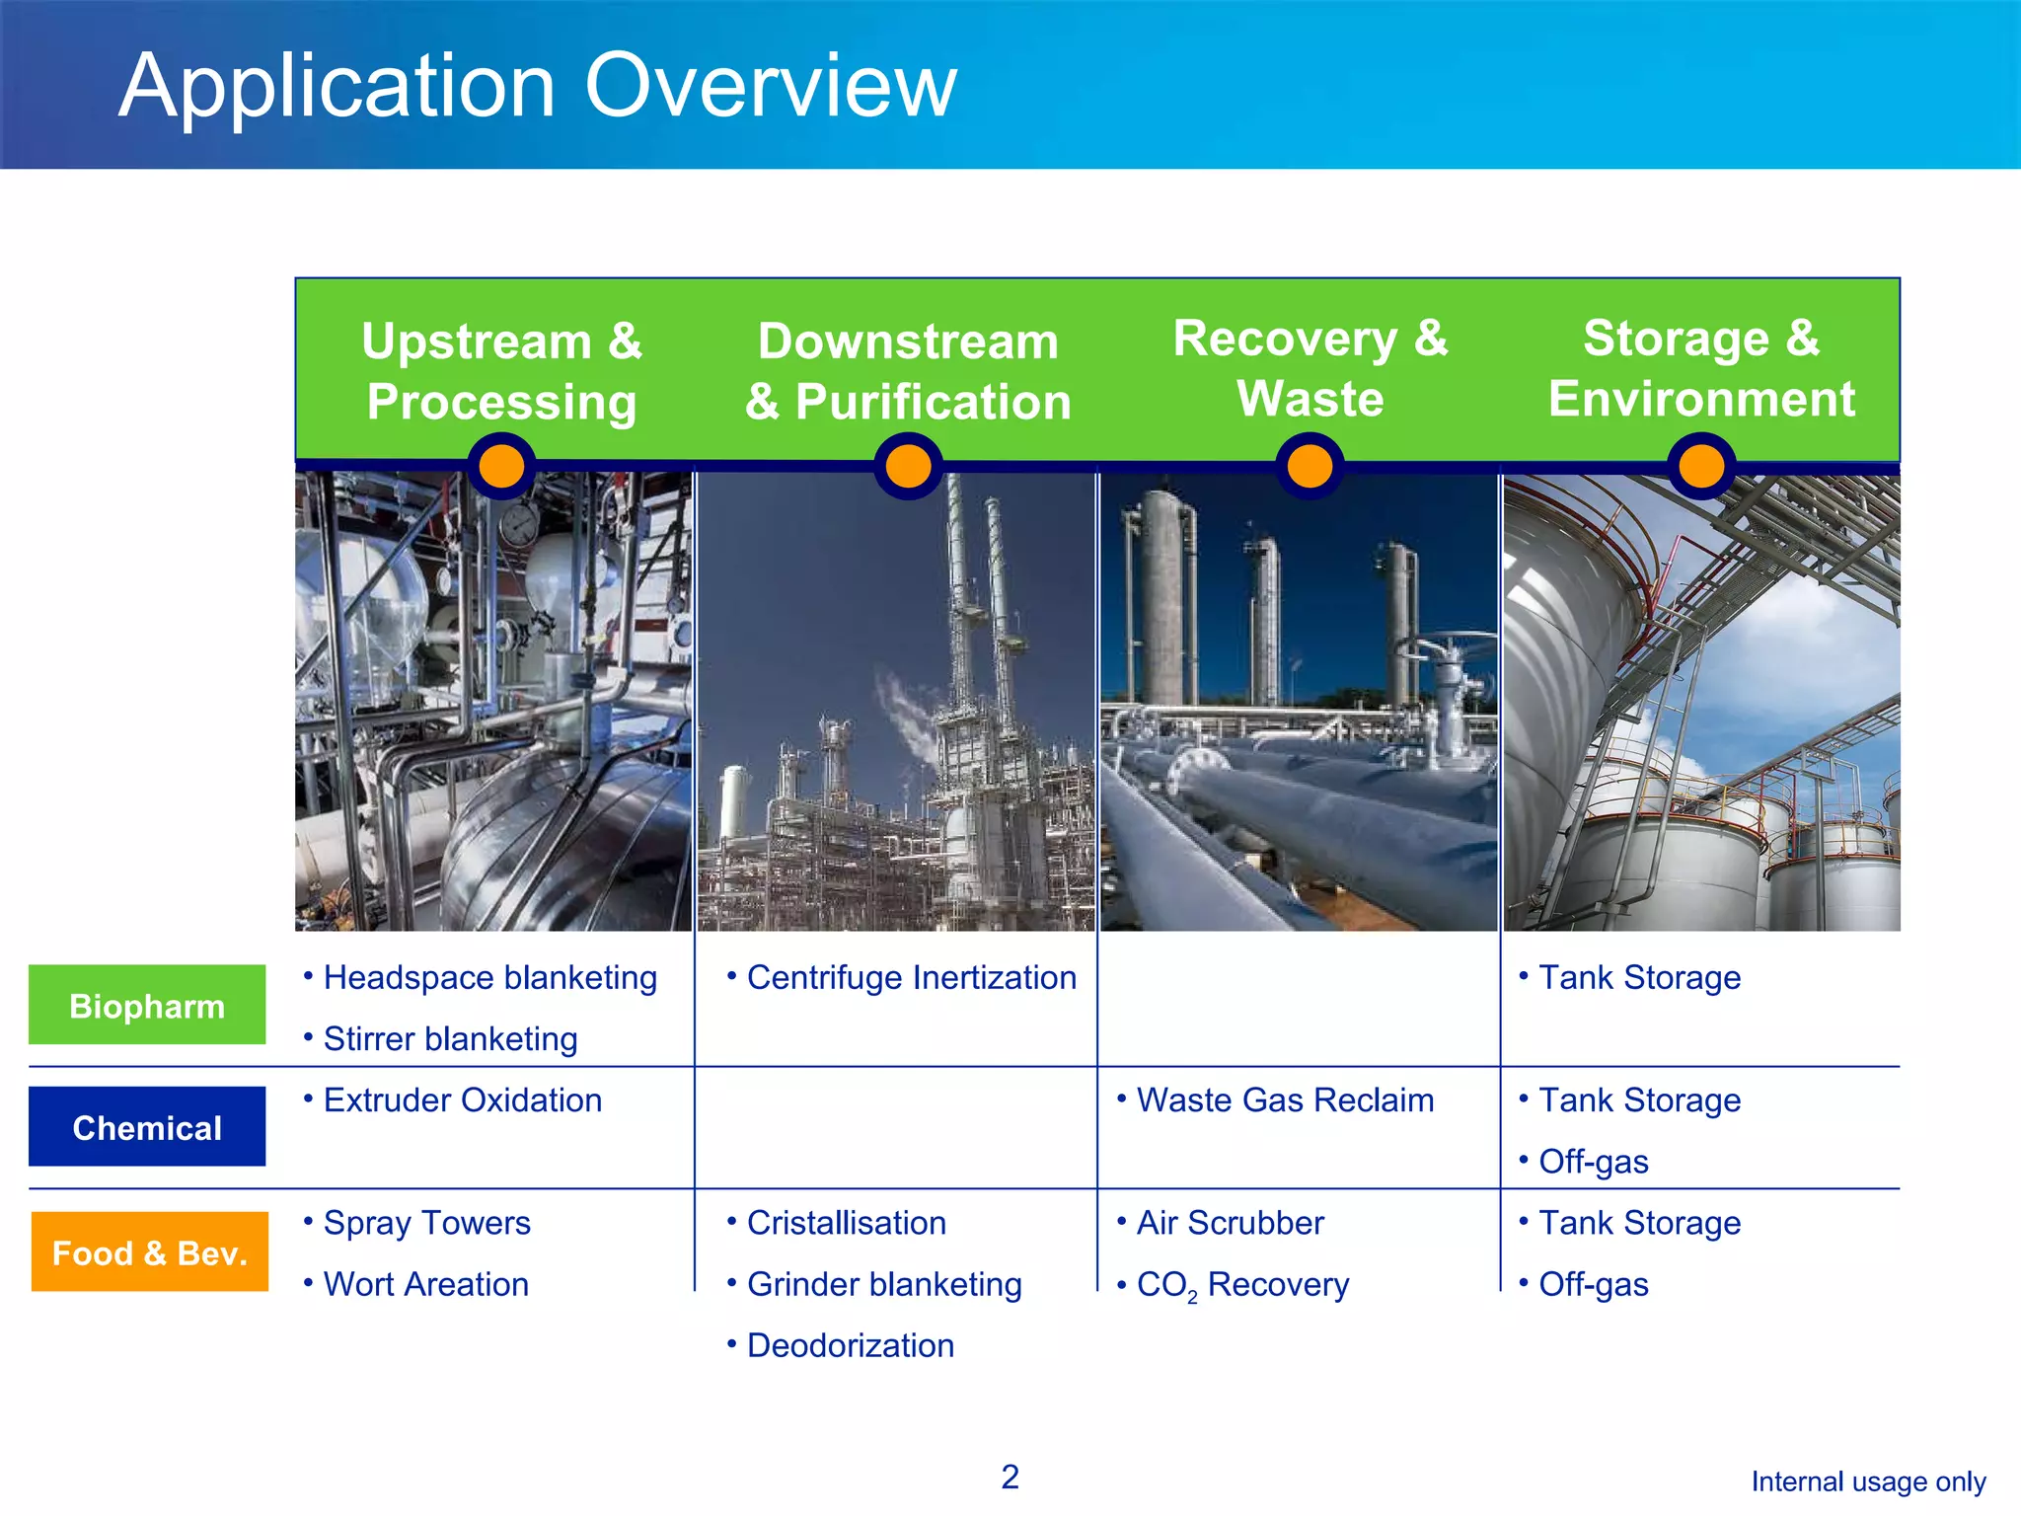2021x1516 pixels.
Task: Click the Waste Gas Reclaim bullet
Action: tap(1285, 1099)
